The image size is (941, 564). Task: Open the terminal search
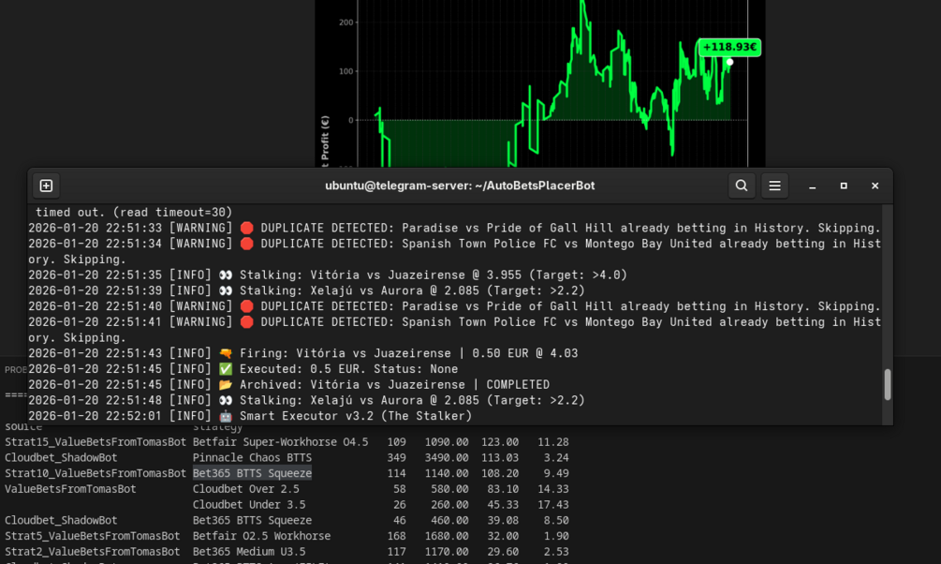(x=742, y=186)
